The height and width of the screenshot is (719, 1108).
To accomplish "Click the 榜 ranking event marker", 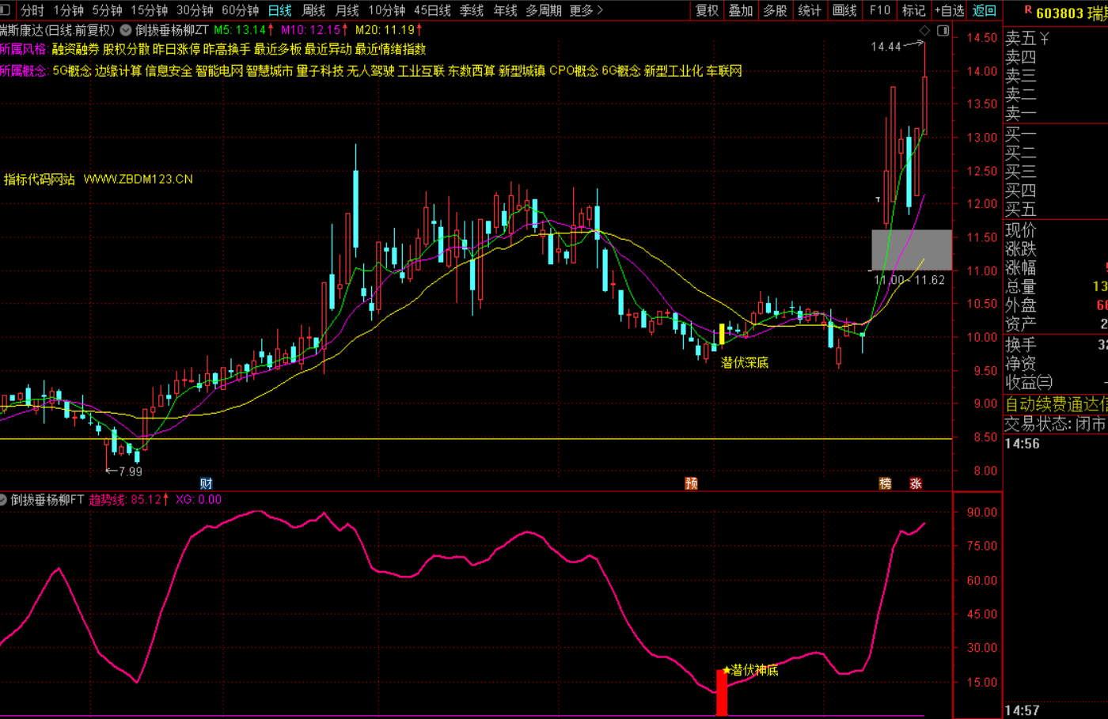I will tap(885, 483).
